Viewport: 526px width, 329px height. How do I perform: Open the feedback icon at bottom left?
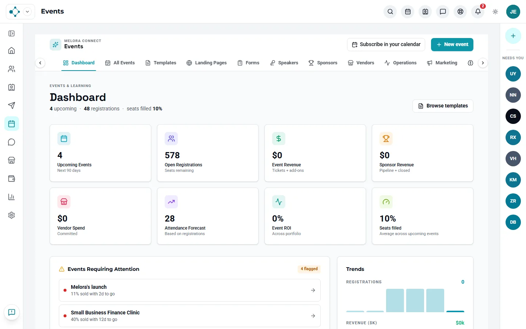[12, 312]
